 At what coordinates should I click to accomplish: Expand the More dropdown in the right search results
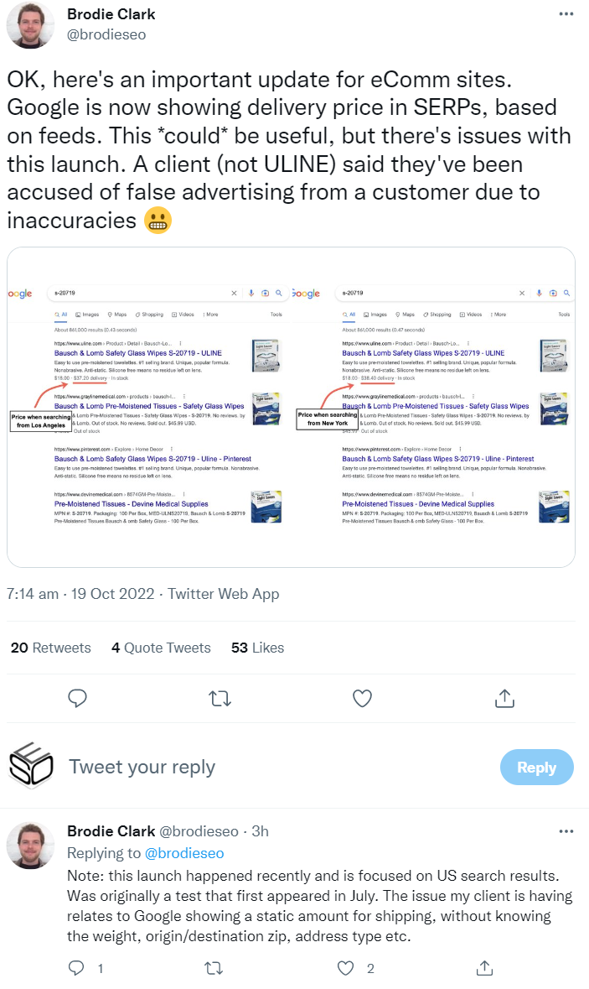click(x=499, y=315)
